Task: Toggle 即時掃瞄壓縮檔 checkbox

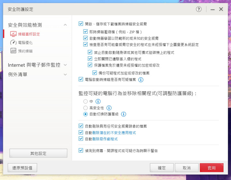Action: [85, 32]
